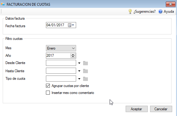This screenshot has width=177, height=116.
Task: Click the application icon in title bar
Action: [x=3, y=4]
